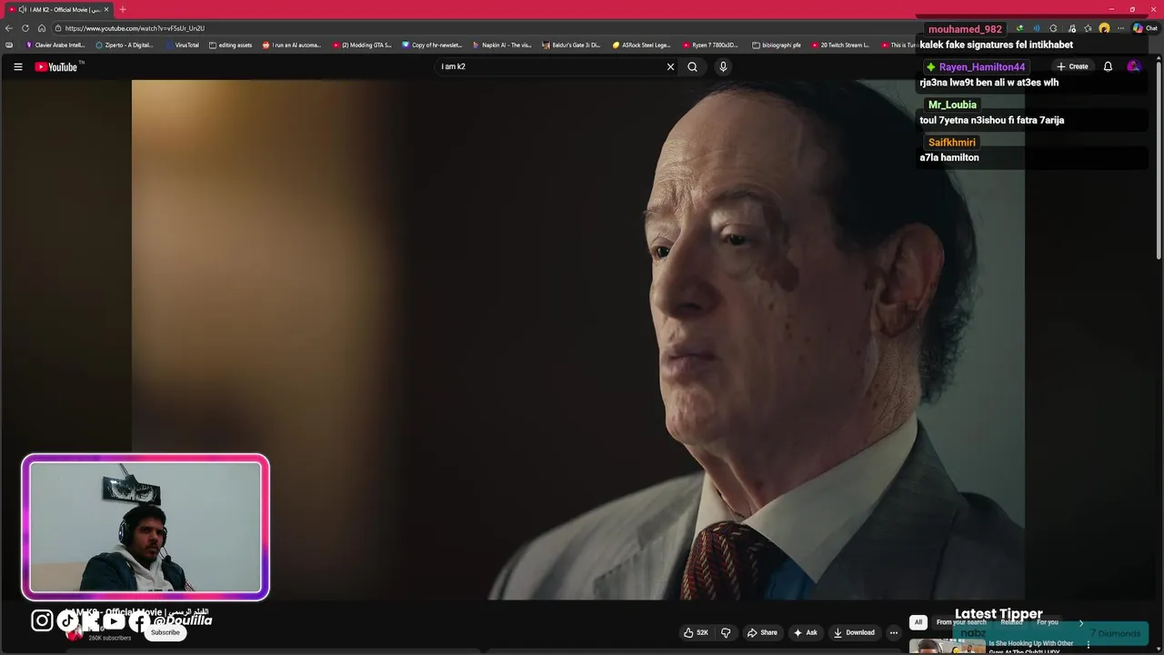Open the Ryzen 7 7800x3D bookmark
This screenshot has height=655, width=1164.
(711, 45)
